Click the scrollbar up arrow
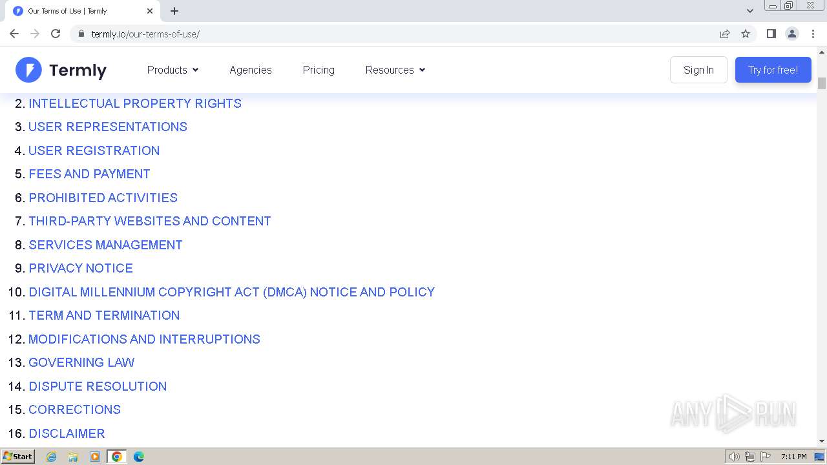The width and height of the screenshot is (827, 465). (822, 52)
